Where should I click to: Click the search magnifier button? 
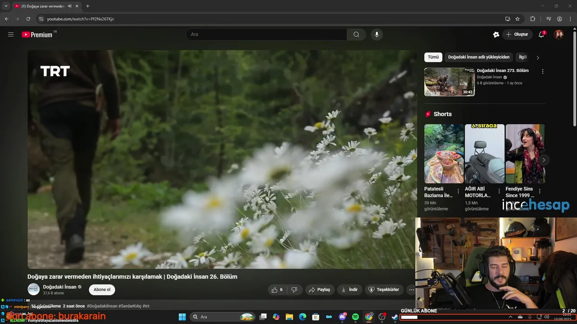coord(356,34)
